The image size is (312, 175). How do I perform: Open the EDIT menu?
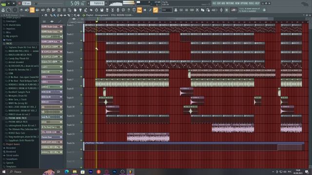[x=219, y=3]
